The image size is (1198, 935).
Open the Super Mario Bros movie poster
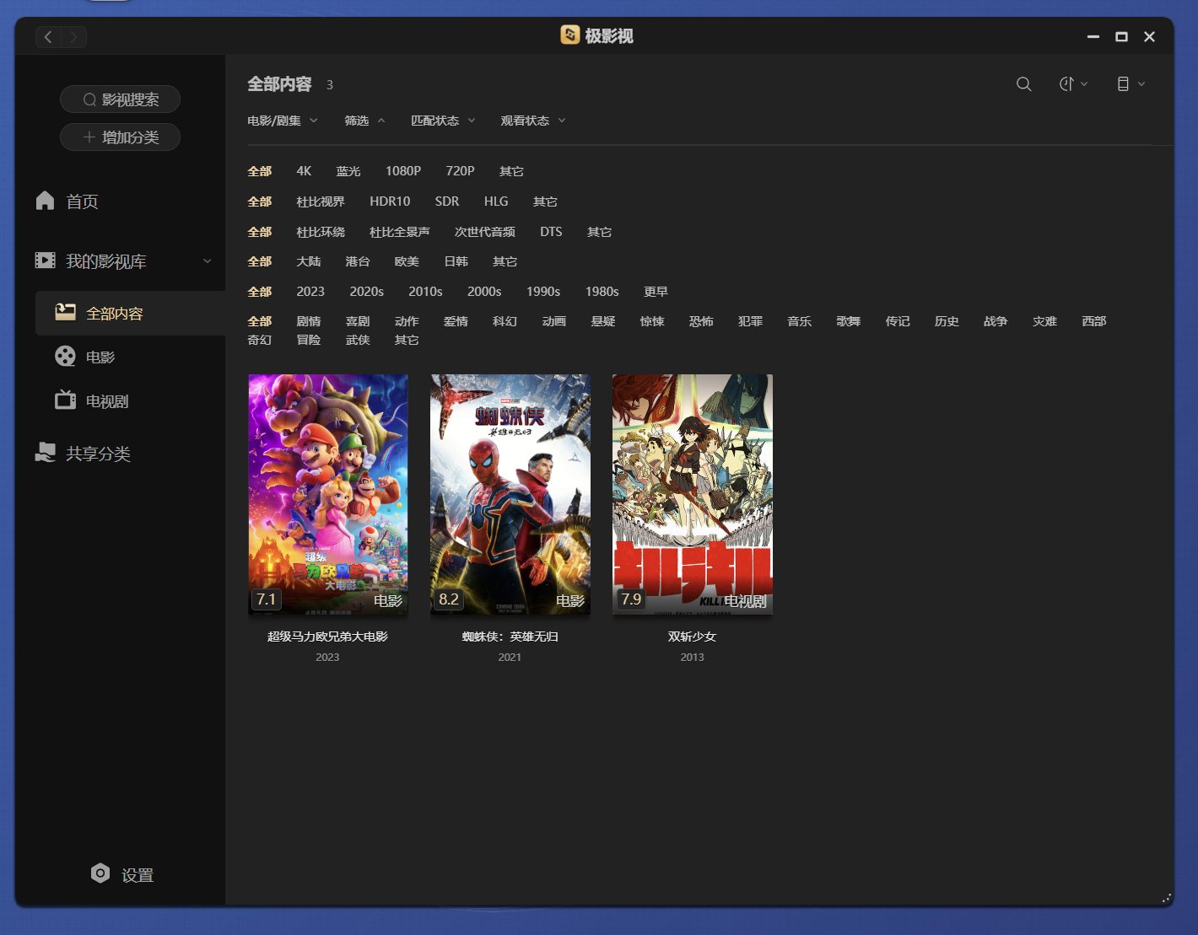[328, 495]
